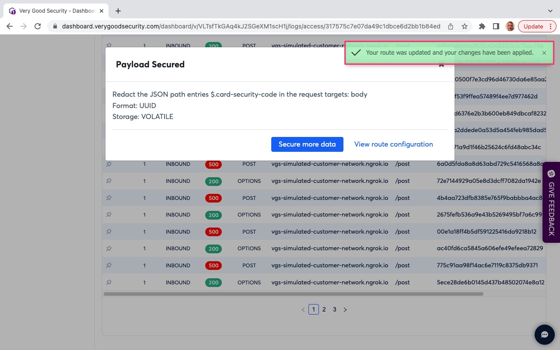Click the browser address bar URL
This screenshot has height=350, width=560.
pos(251,26)
